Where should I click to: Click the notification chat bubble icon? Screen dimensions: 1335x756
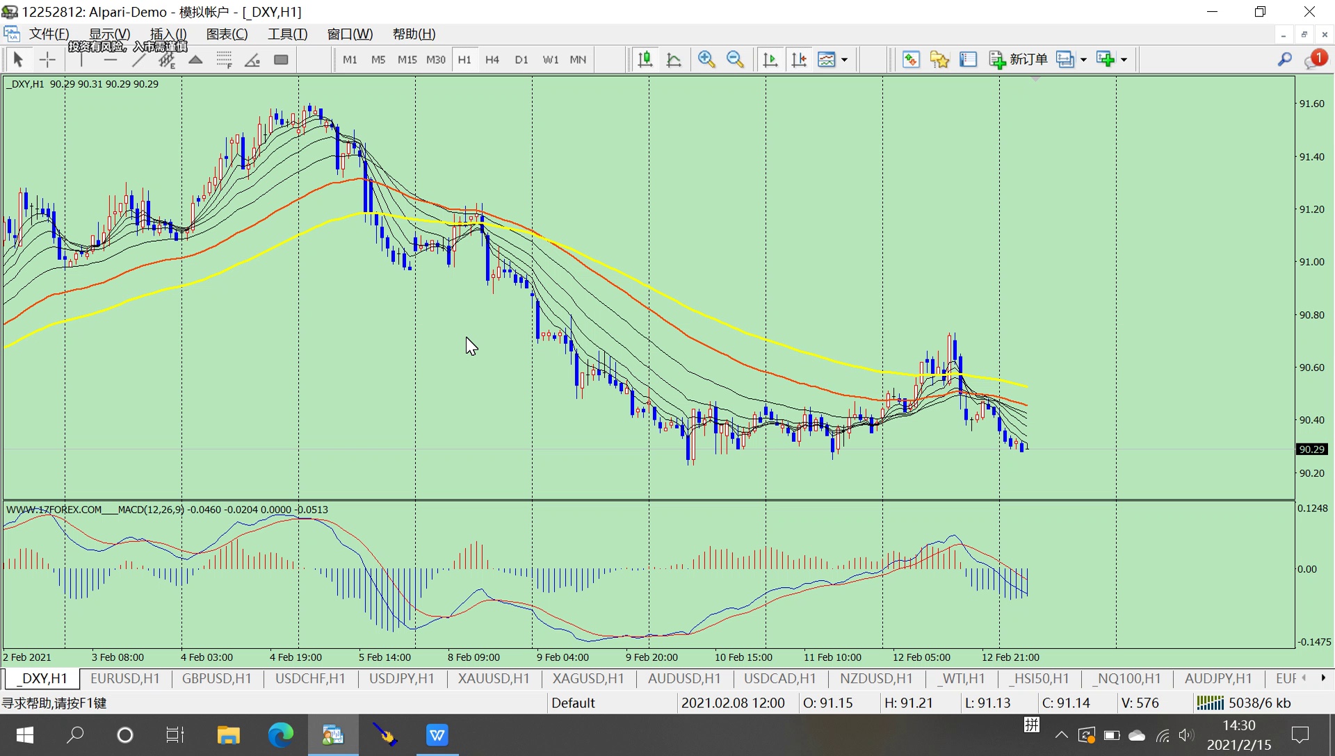(x=1314, y=60)
